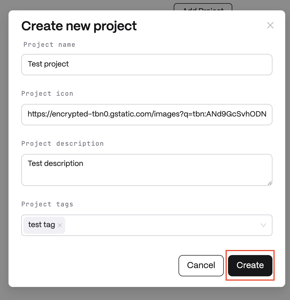
Task: Open the Project tags combo box
Action: point(160,225)
